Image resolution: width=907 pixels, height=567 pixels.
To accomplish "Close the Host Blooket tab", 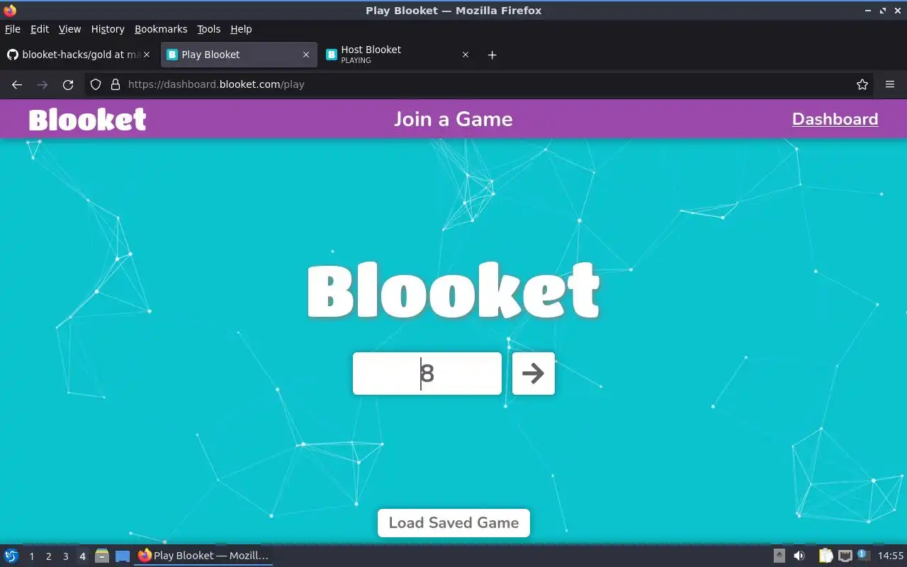I will tap(466, 55).
